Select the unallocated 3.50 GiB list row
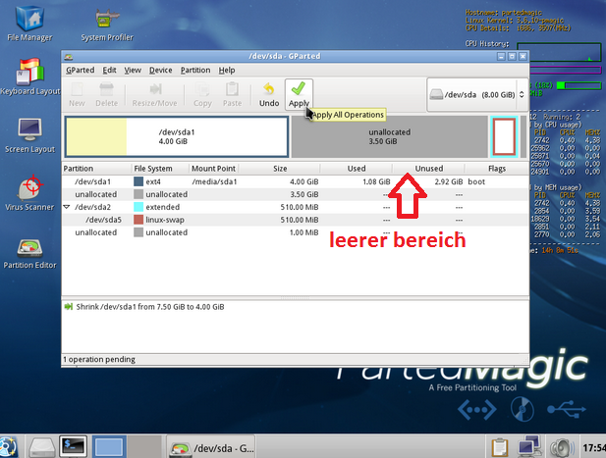The width and height of the screenshot is (606, 458). (x=296, y=194)
